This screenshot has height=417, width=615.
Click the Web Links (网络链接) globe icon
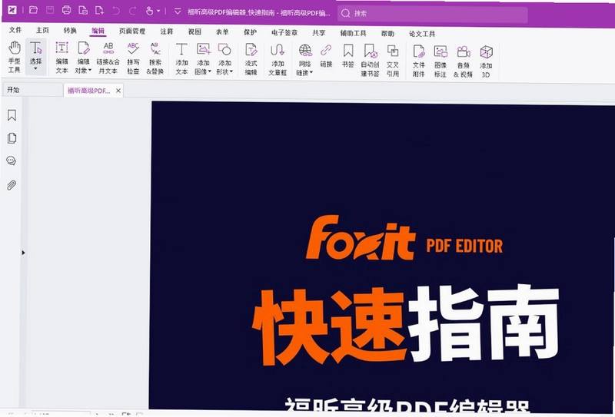(305, 51)
